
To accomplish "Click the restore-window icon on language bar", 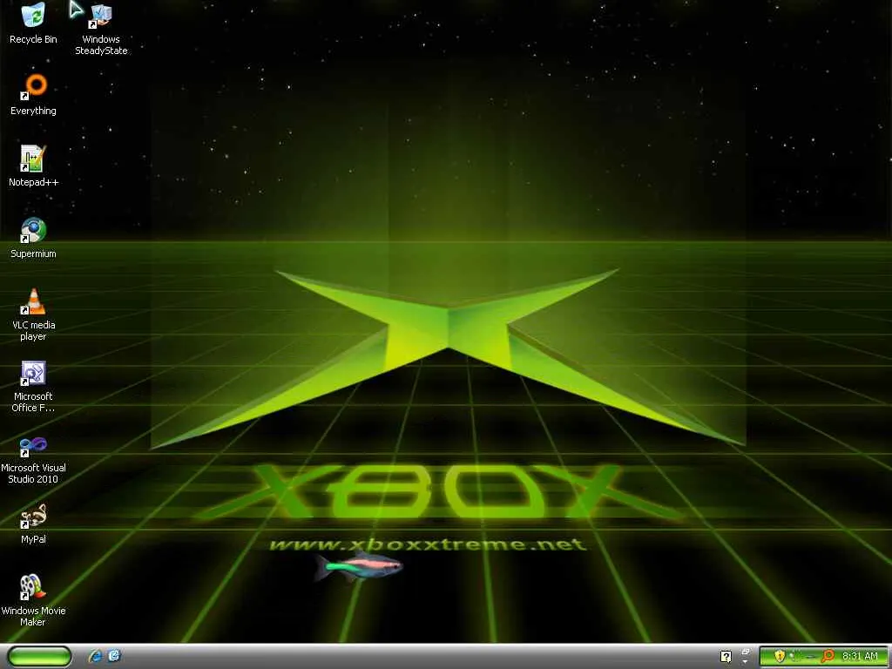I will (x=746, y=652).
